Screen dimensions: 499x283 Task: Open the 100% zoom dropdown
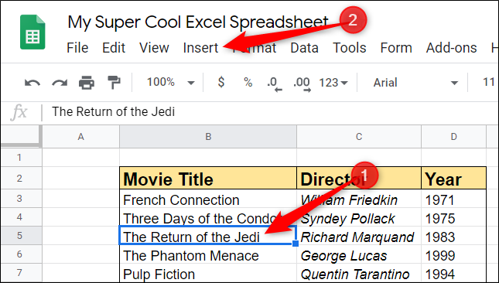click(x=170, y=83)
